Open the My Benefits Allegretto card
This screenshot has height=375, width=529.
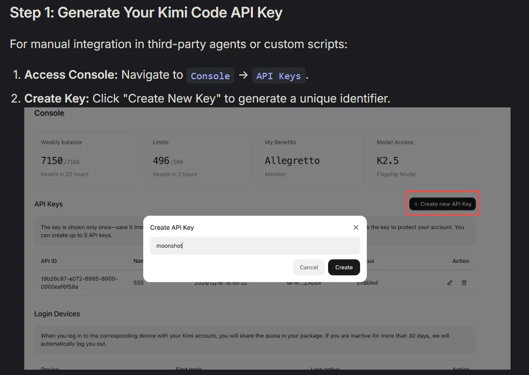coord(311,158)
